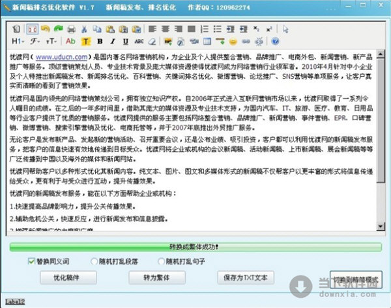Align text left
The image size is (391, 308).
(x=152, y=29)
